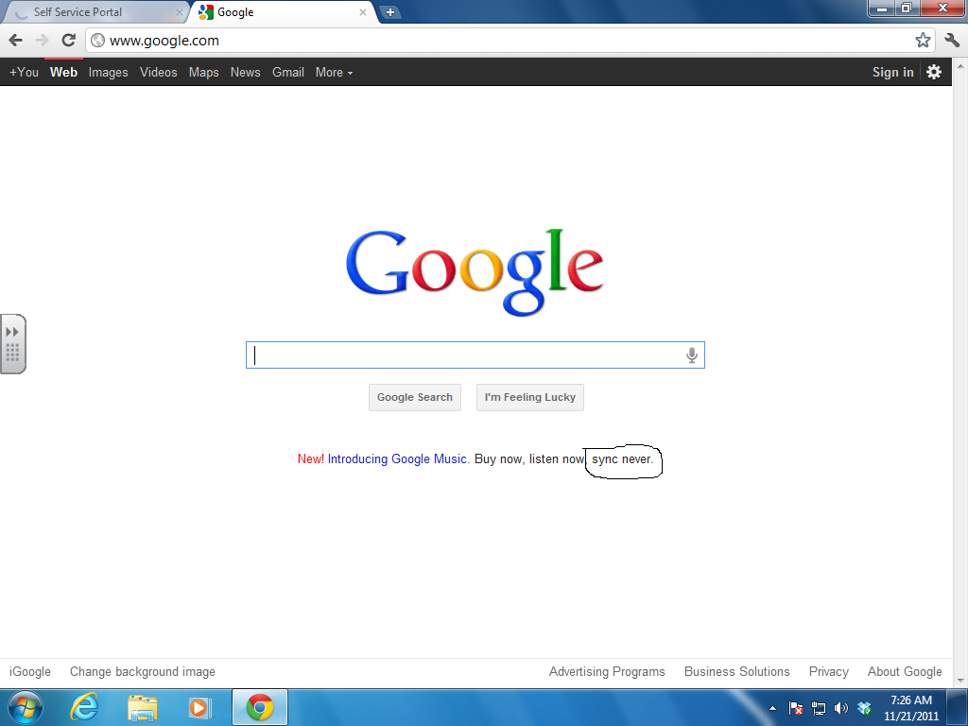Viewport: 968px width, 726px height.
Task: Go back with the browser back arrow
Action: [16, 40]
